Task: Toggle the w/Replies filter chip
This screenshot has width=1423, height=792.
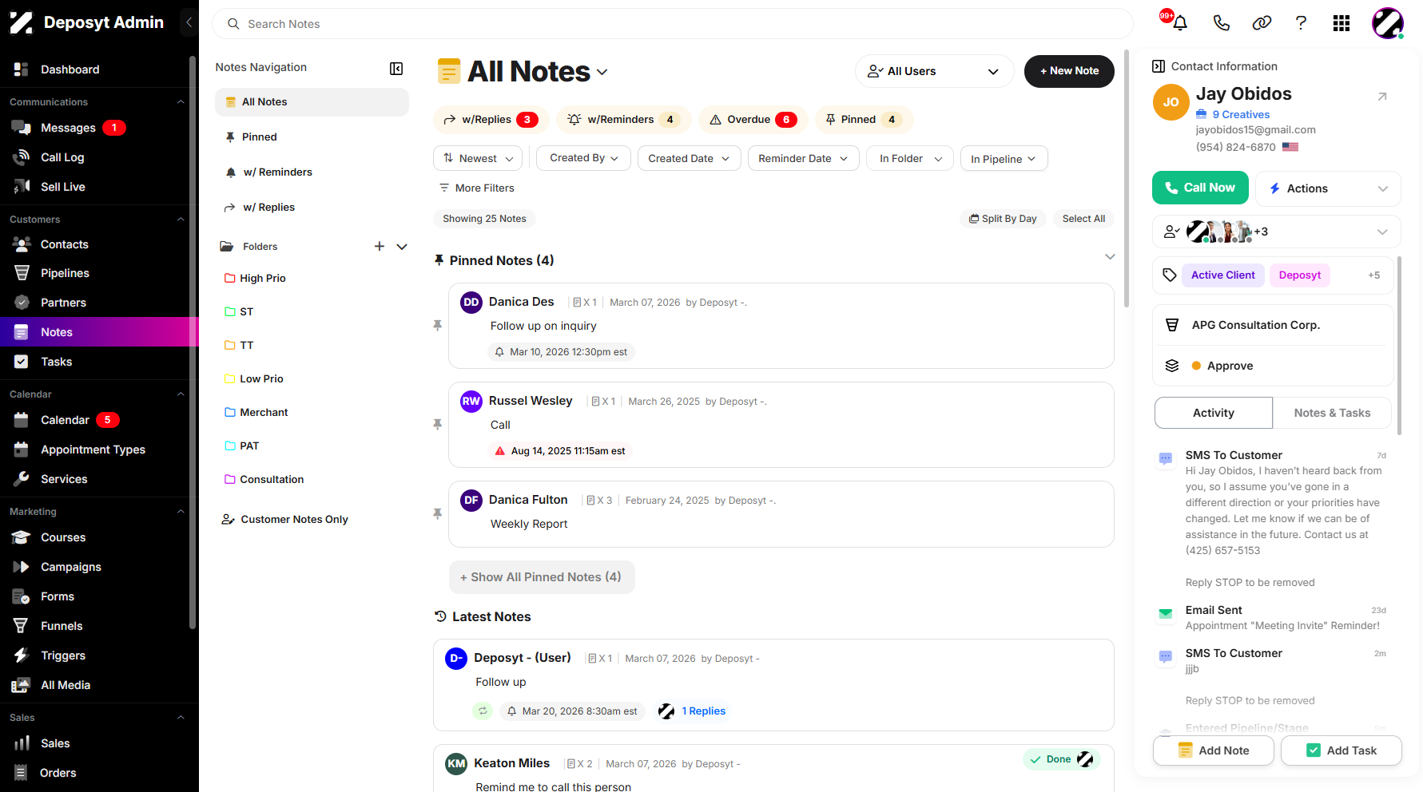Action: pyautogui.click(x=491, y=120)
